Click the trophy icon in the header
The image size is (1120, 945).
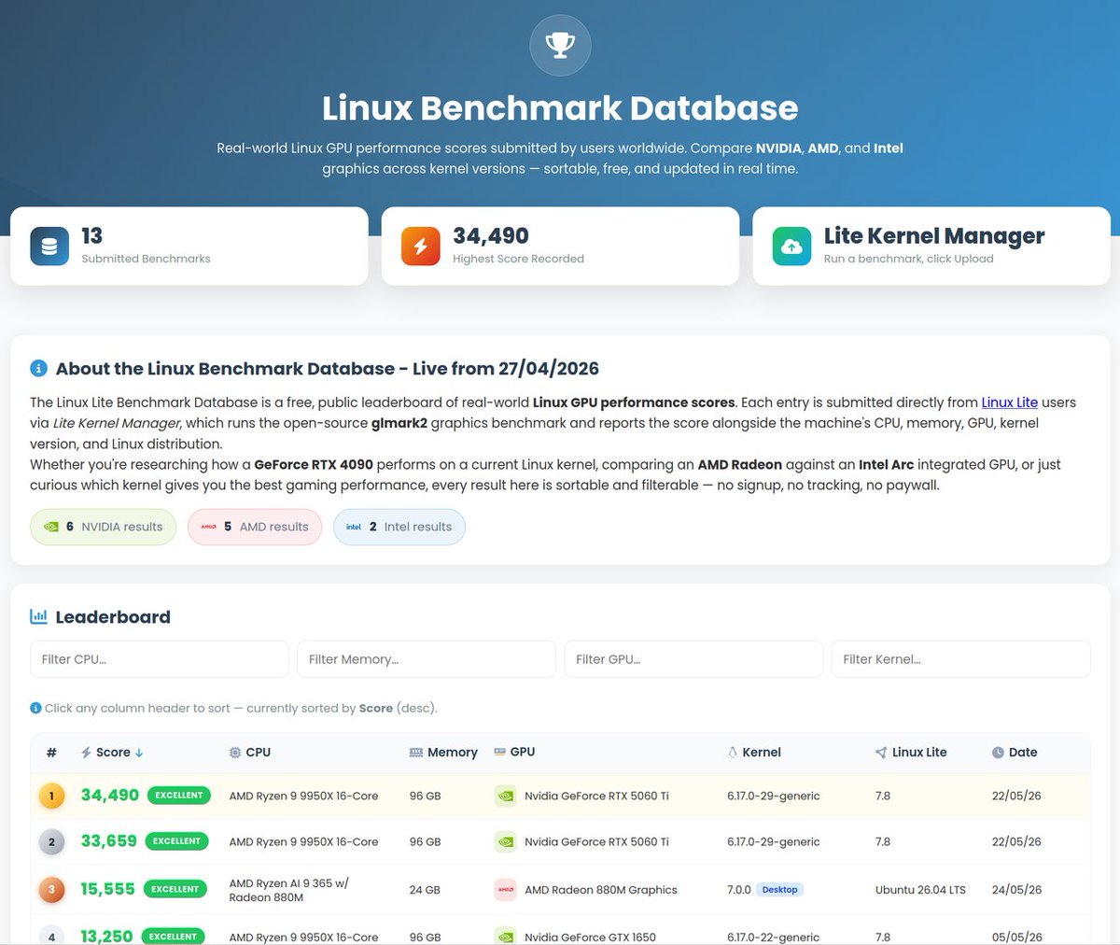560,45
